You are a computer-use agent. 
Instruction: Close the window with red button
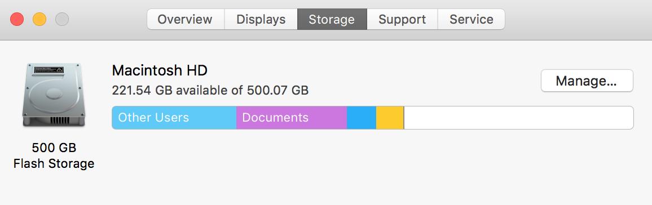pyautogui.click(x=17, y=19)
